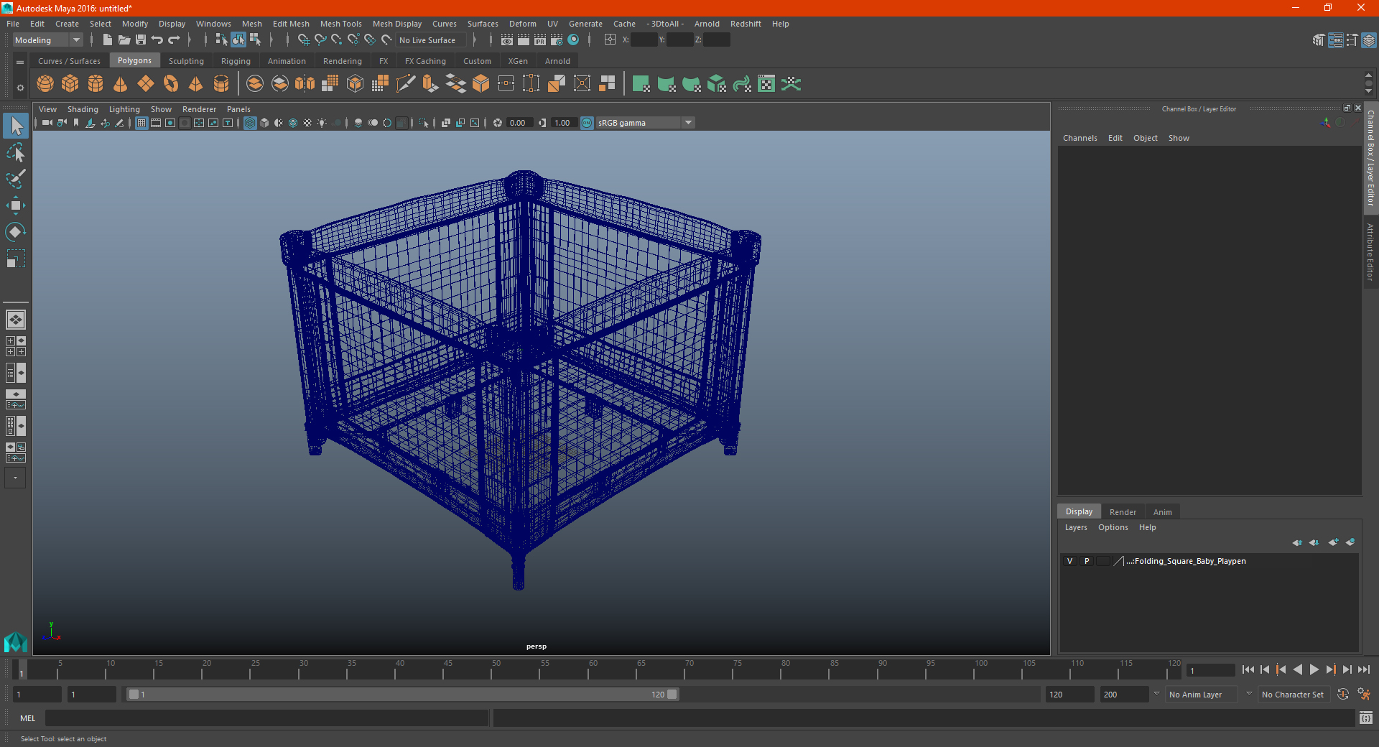Toggle layer playback P box

click(1087, 561)
